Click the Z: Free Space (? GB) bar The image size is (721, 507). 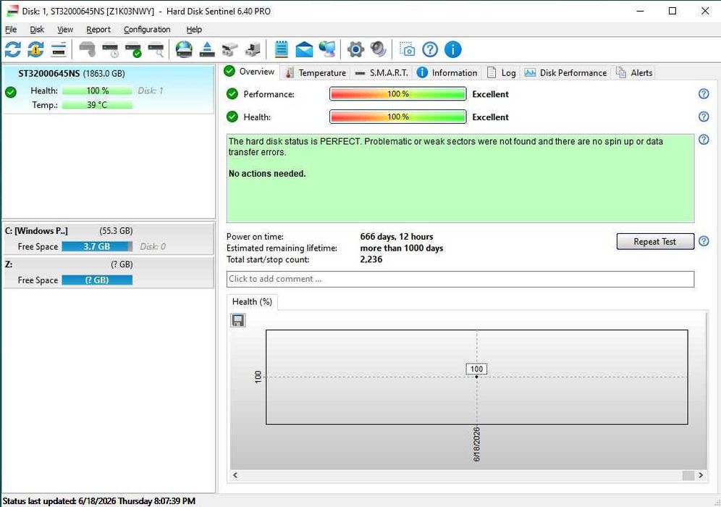point(97,280)
